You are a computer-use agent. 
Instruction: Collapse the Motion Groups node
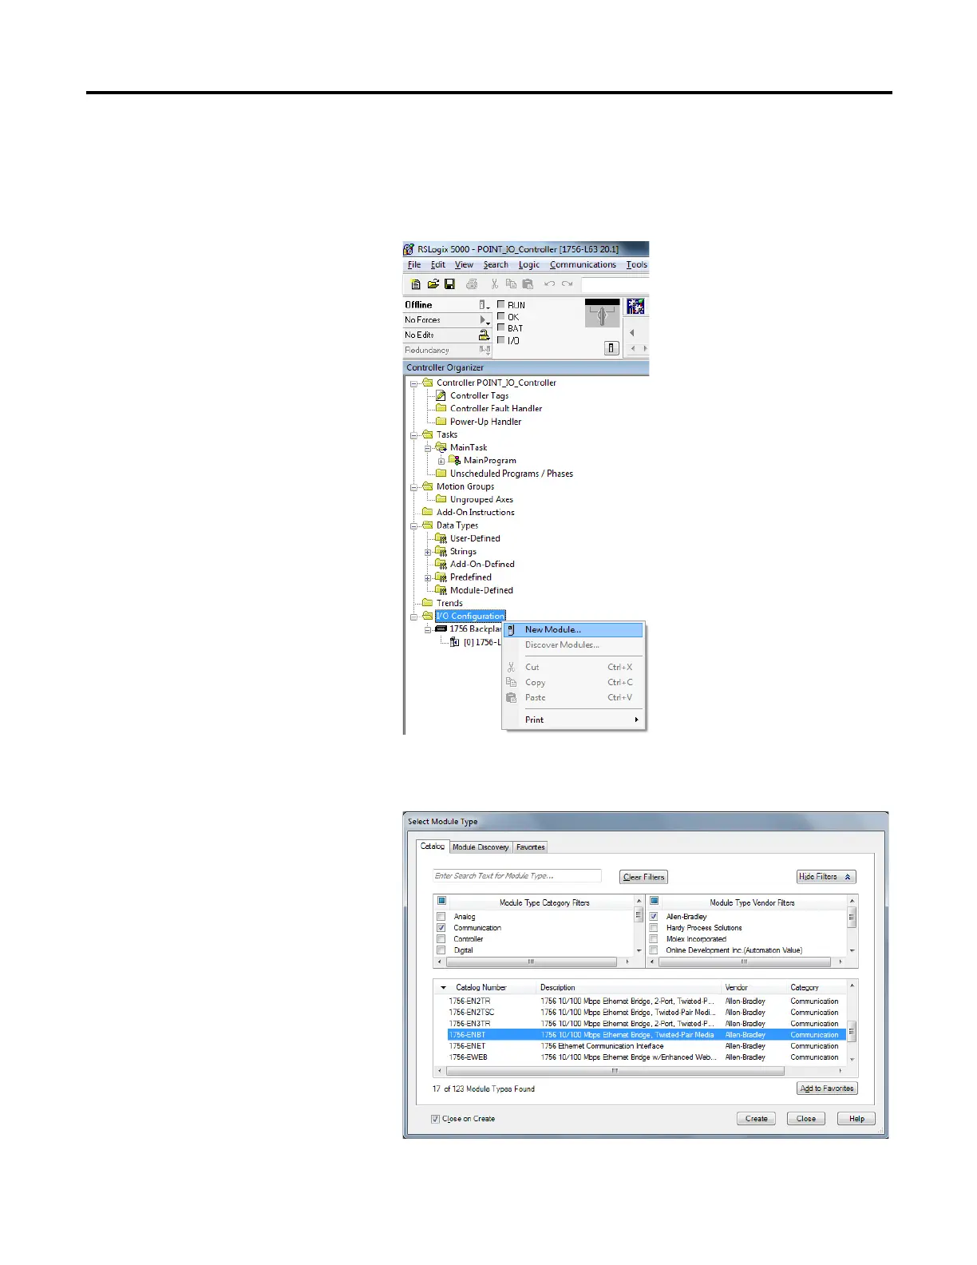(x=414, y=487)
